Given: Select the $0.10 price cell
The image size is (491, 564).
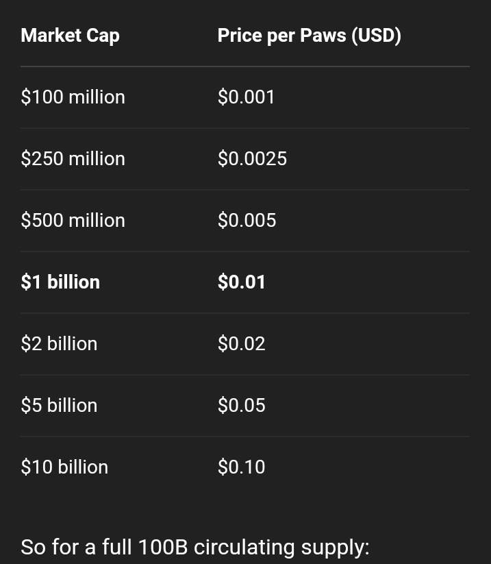Looking at the screenshot, I should coord(242,467).
